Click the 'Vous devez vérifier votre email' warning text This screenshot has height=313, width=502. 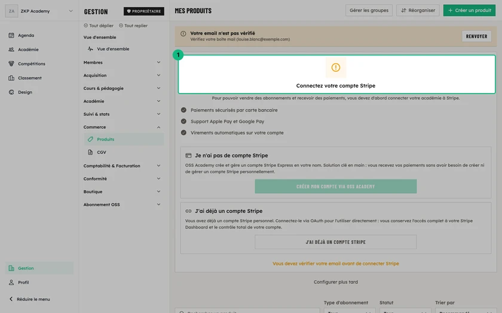tap(335, 264)
